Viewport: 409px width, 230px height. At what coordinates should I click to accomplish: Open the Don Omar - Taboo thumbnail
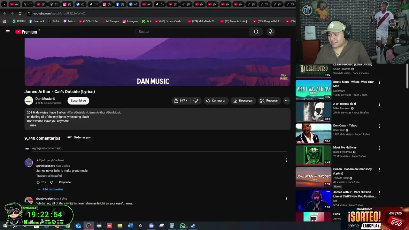tap(313, 133)
